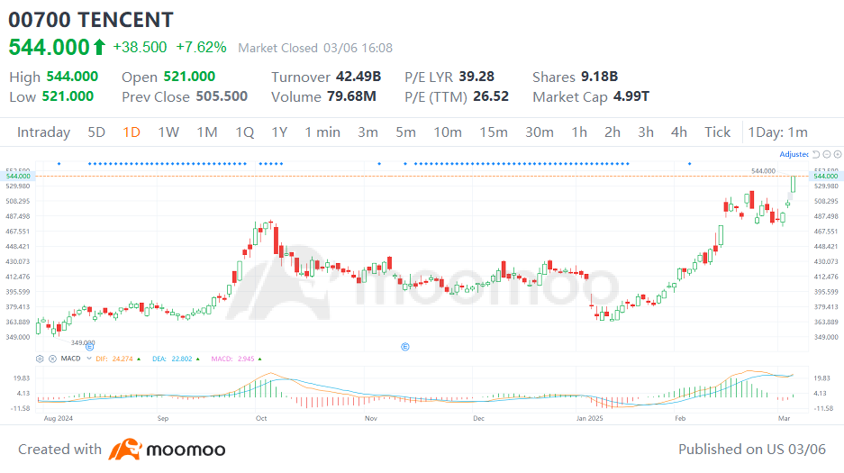Switch to the 1 min interval
This screenshot has height=473, width=844.
click(x=322, y=132)
